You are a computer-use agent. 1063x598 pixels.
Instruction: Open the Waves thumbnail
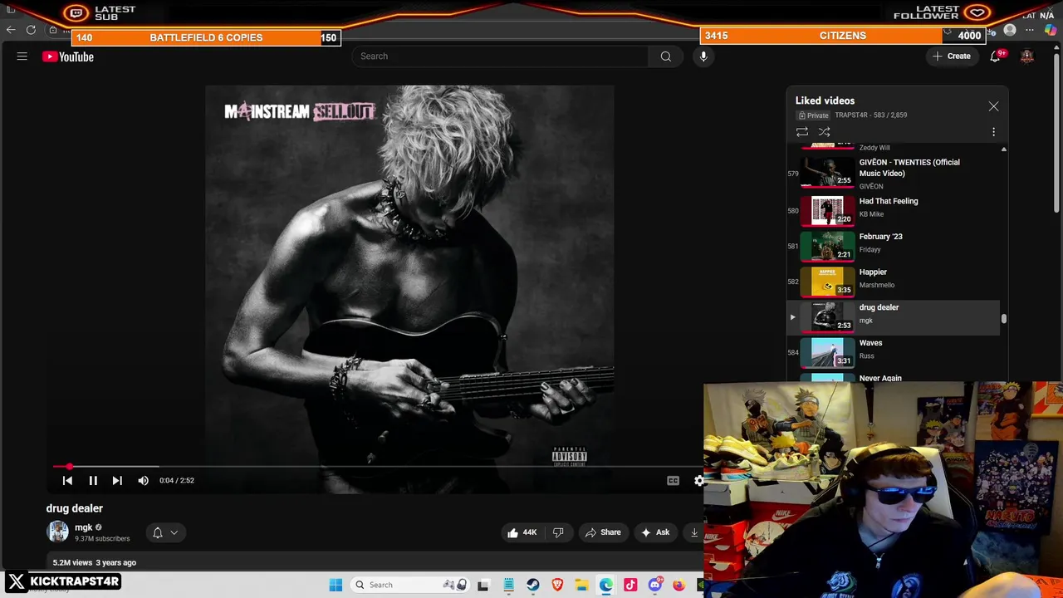pos(827,352)
